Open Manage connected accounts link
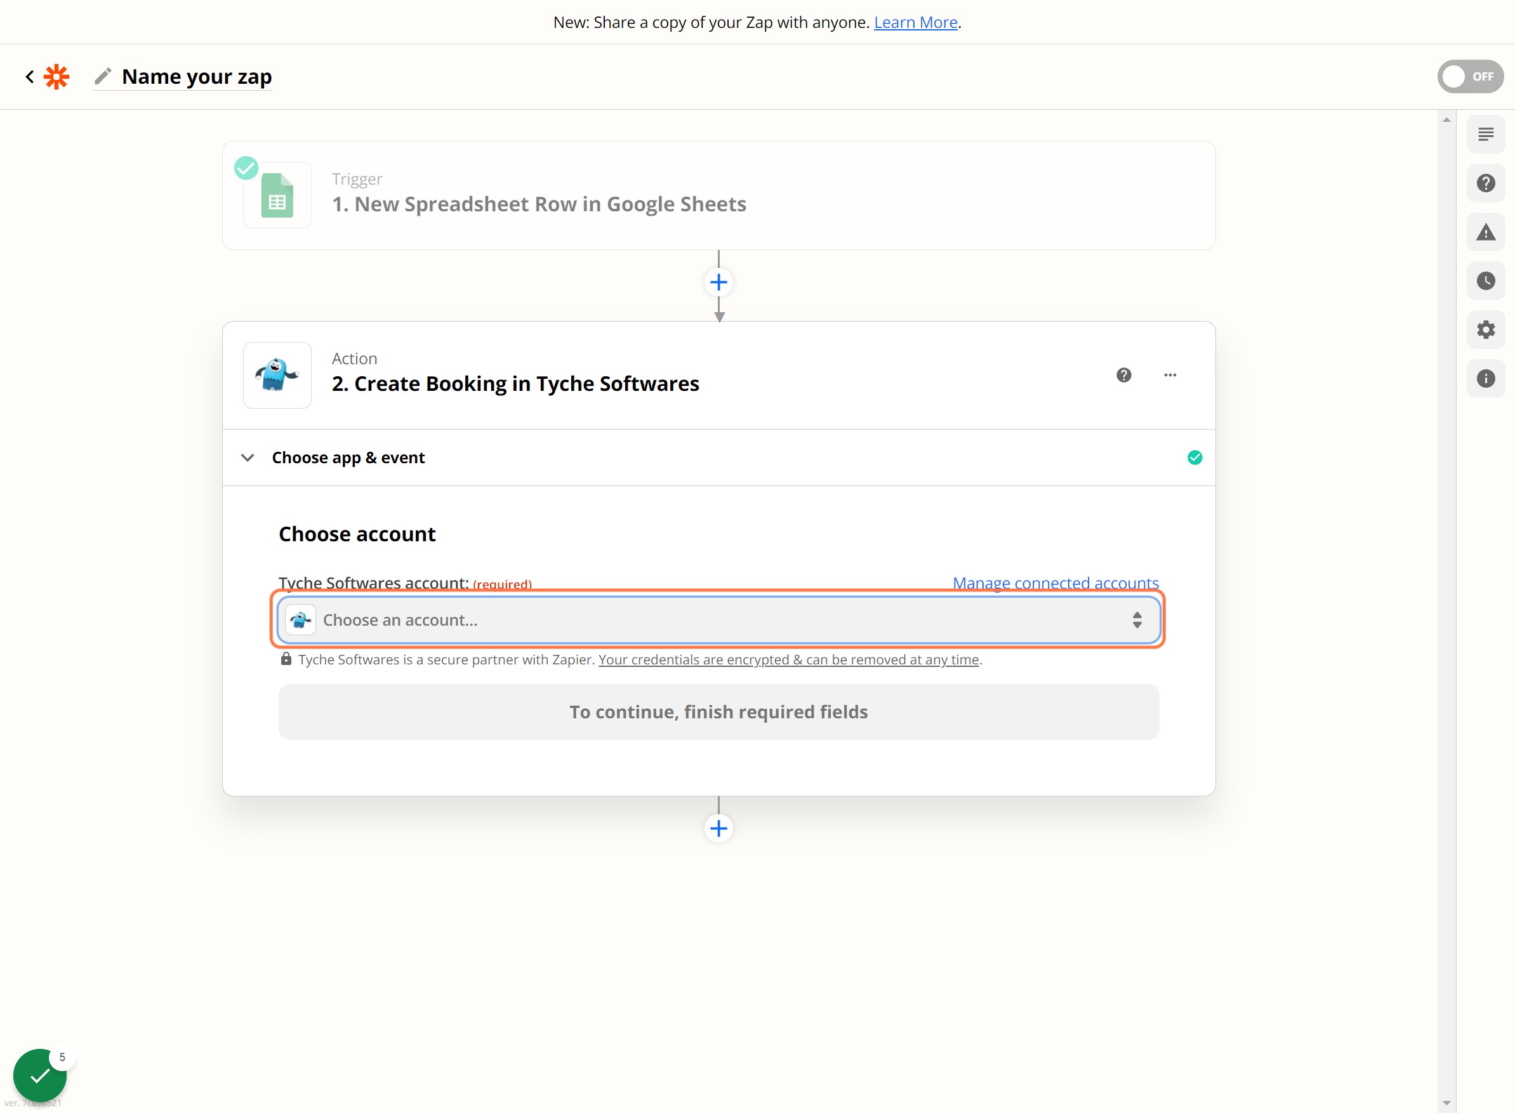 pos(1055,583)
